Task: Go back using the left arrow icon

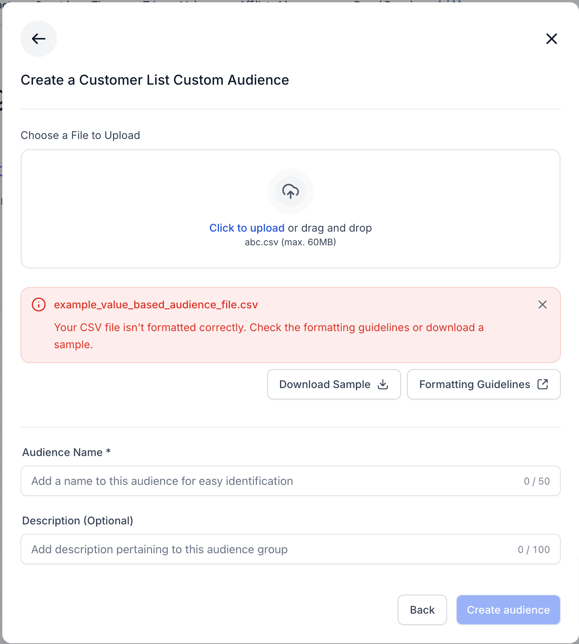Action: (39, 39)
